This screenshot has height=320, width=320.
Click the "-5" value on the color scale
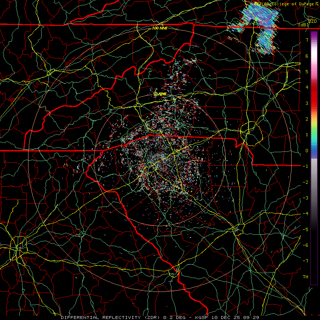point(305,230)
